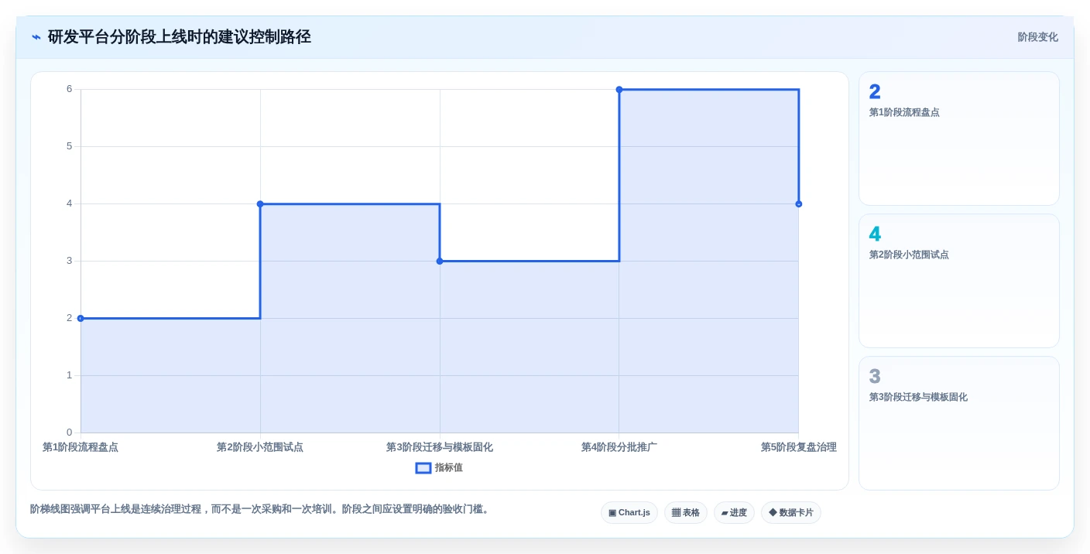This screenshot has height=554, width=1090.
Task: Click the data point at value 6 for 第4阶段分批推广
Action: [x=619, y=90]
